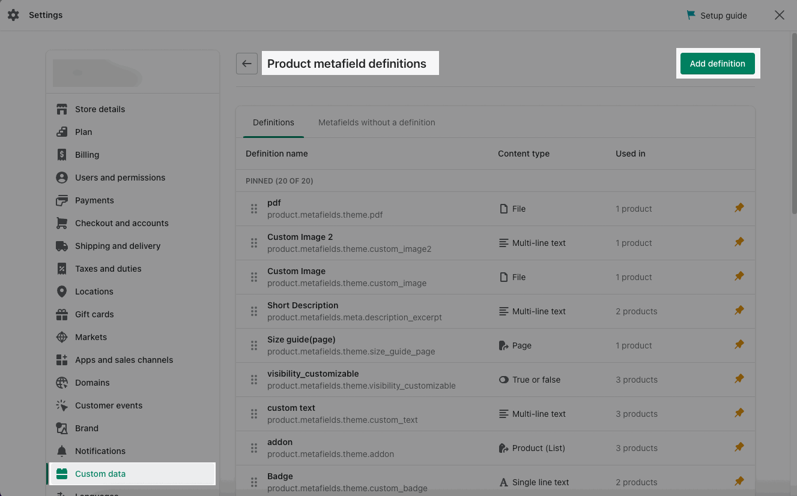This screenshot has height=496, width=797.
Task: Open Payments settings
Action: (x=133, y=200)
